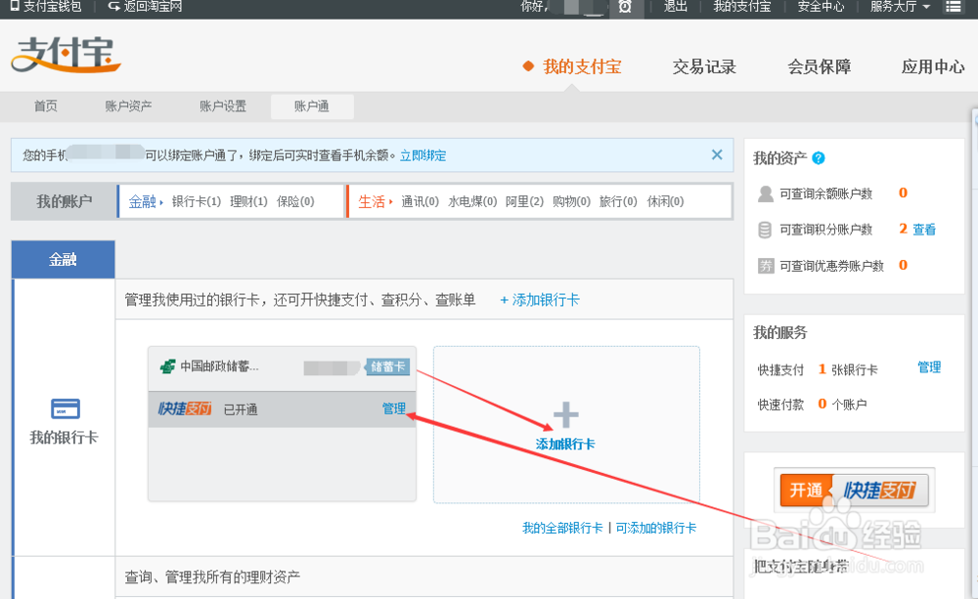Click the Alipay logo
Screen dimensions: 978x599
tap(66, 54)
